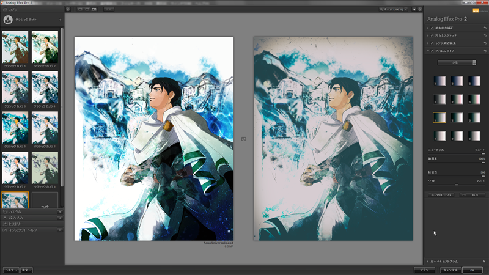
Task: Click the カメラ header icon
Action: coord(5,10)
